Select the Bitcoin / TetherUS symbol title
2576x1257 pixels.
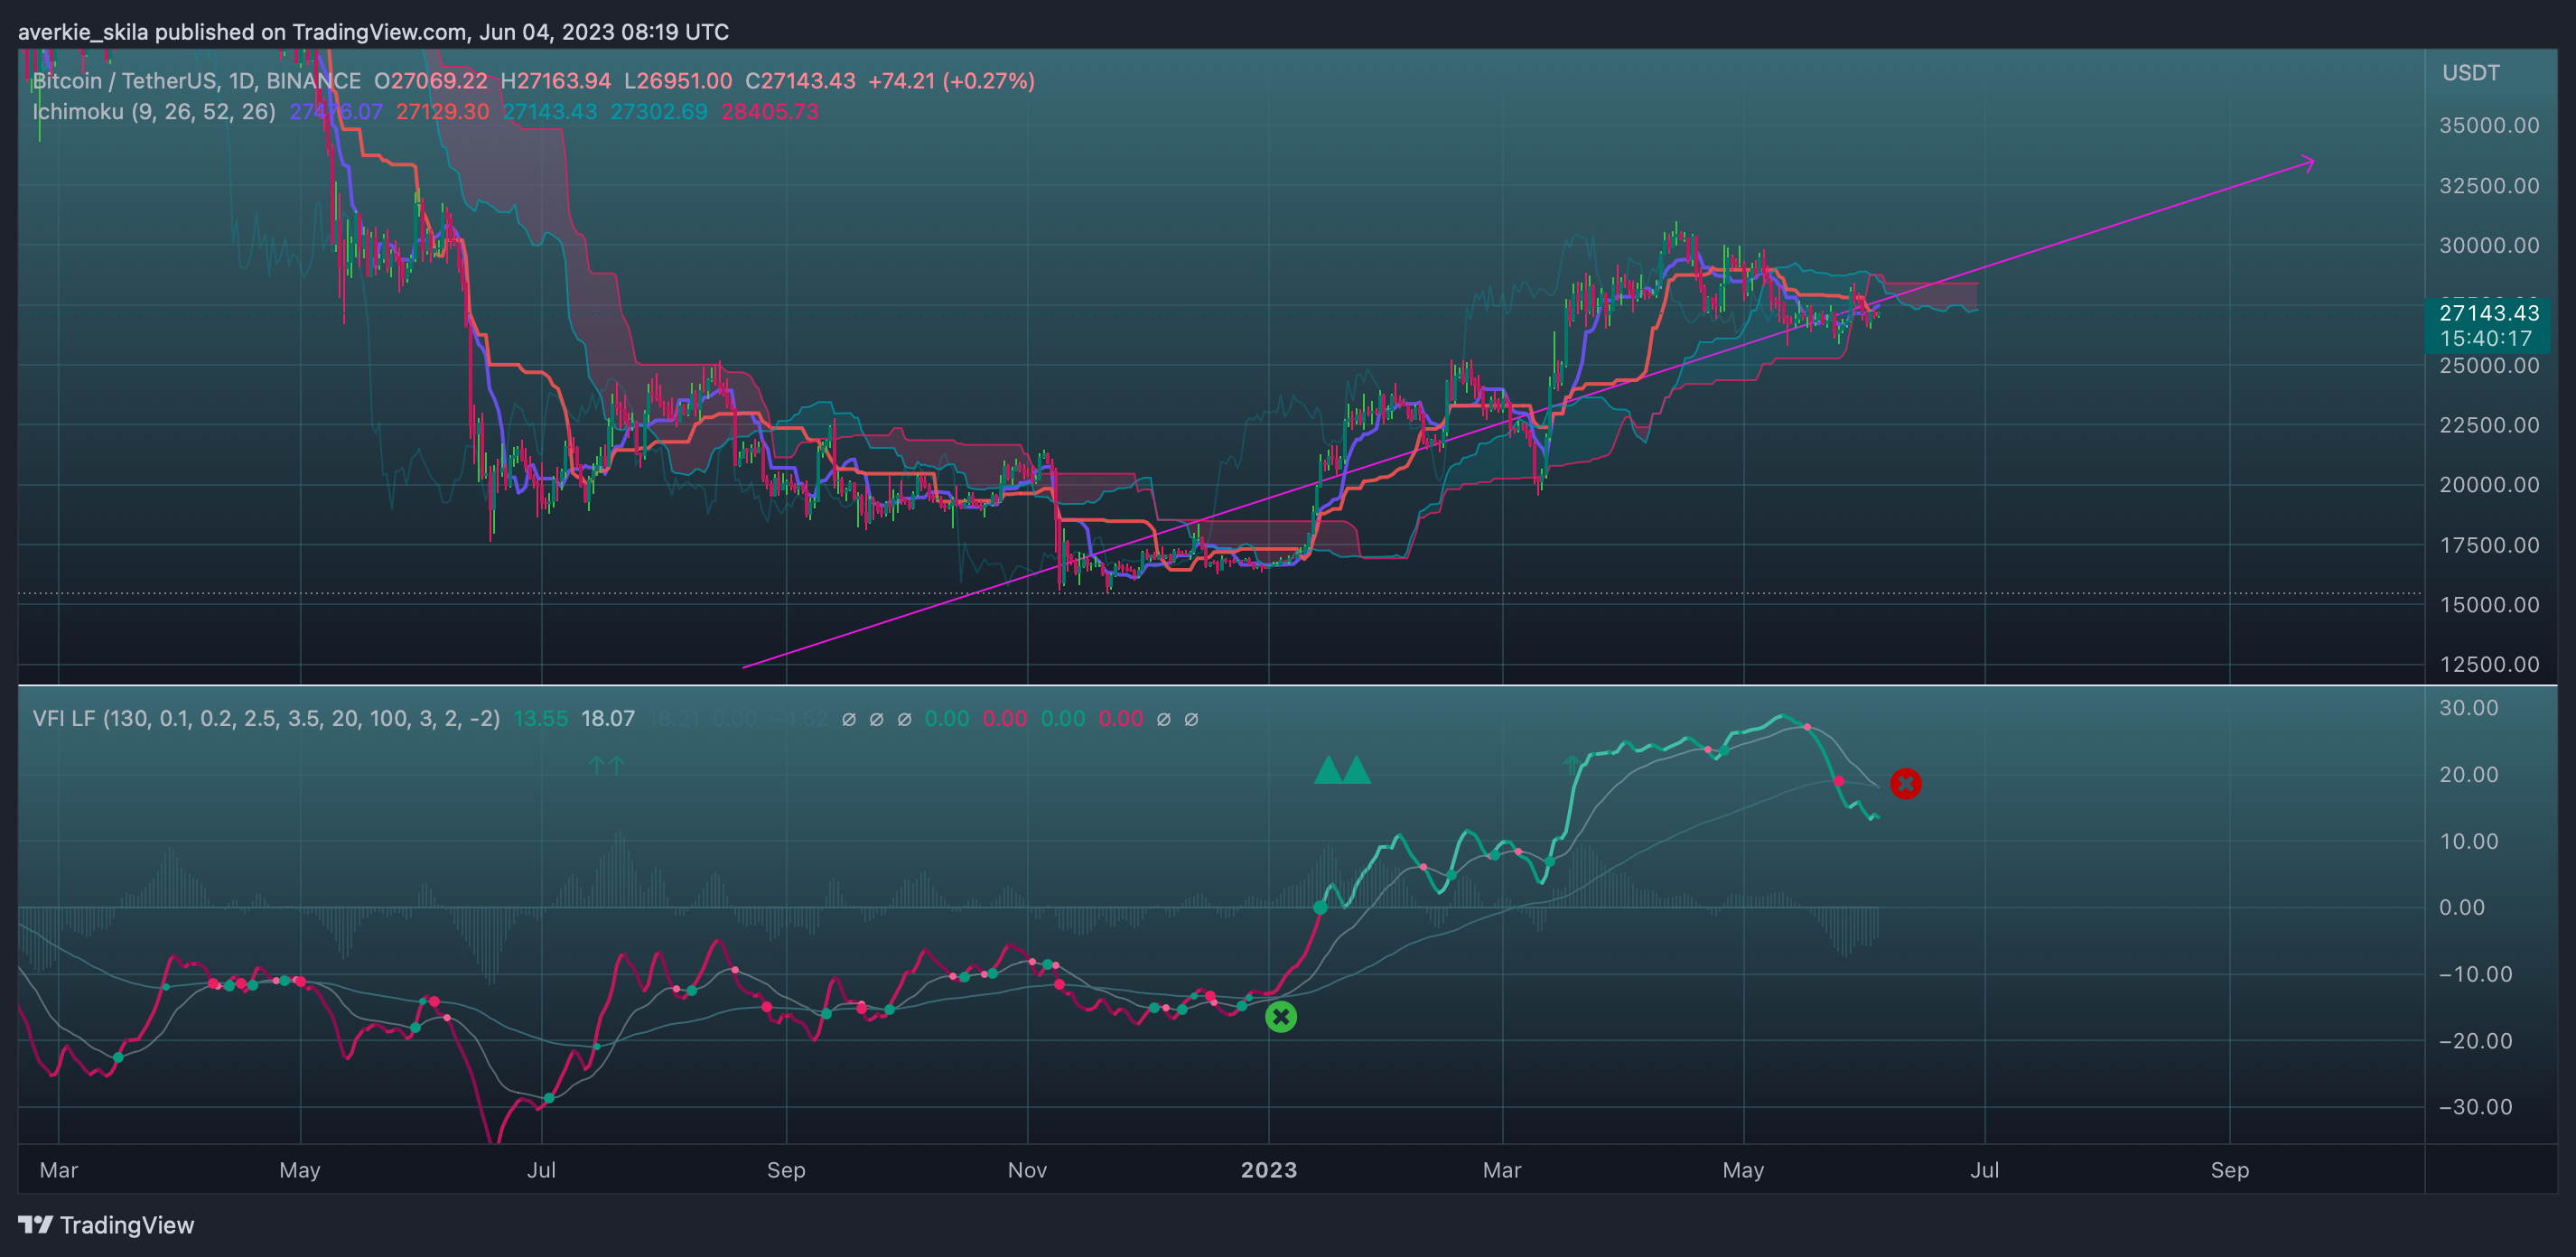point(197,81)
